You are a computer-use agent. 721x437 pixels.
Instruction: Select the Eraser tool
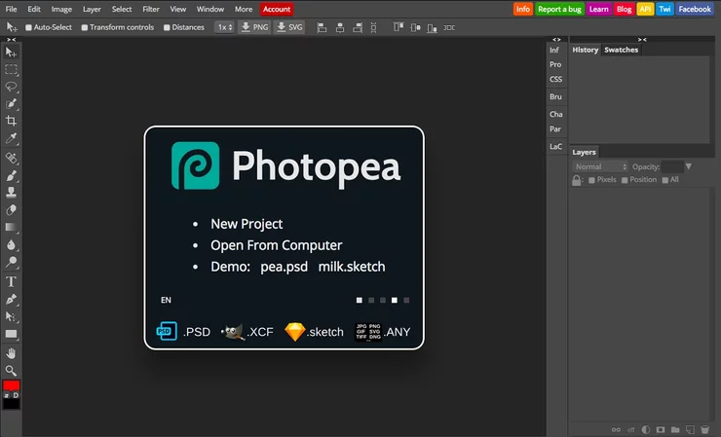[11, 210]
